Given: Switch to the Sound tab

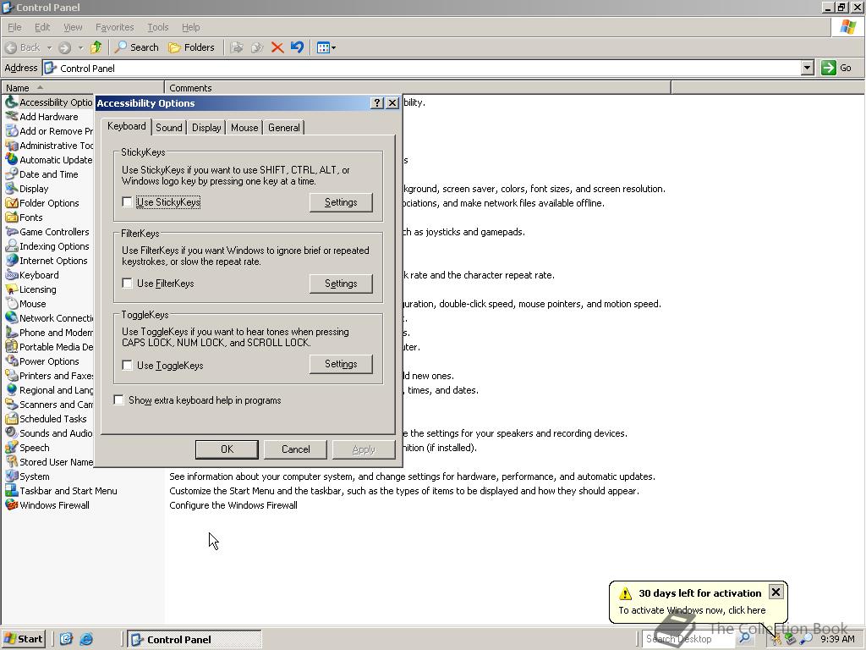Looking at the screenshot, I should (x=169, y=128).
